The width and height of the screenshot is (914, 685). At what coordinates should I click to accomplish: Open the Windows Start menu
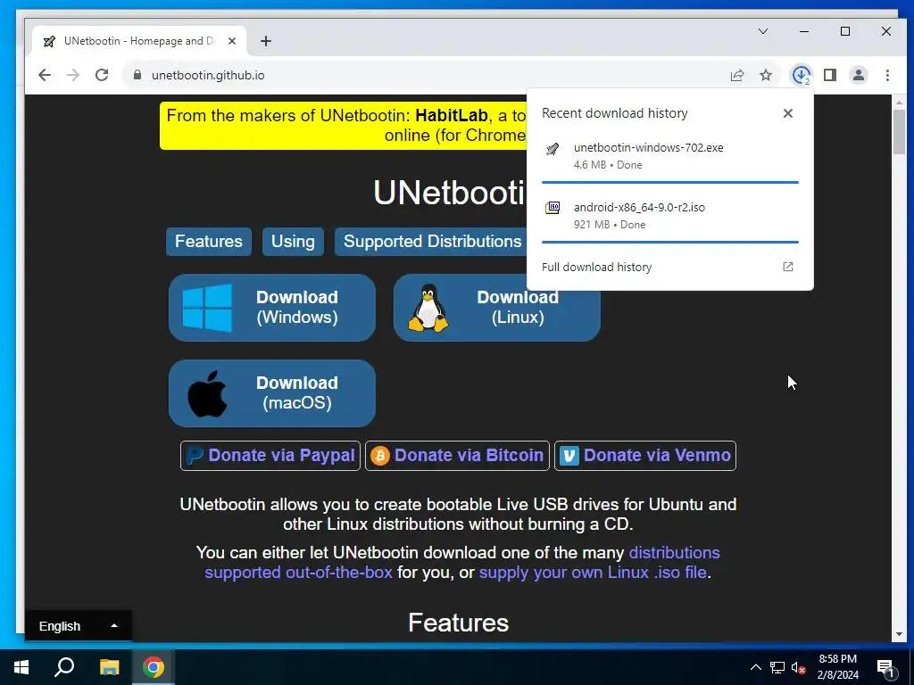(x=21, y=667)
